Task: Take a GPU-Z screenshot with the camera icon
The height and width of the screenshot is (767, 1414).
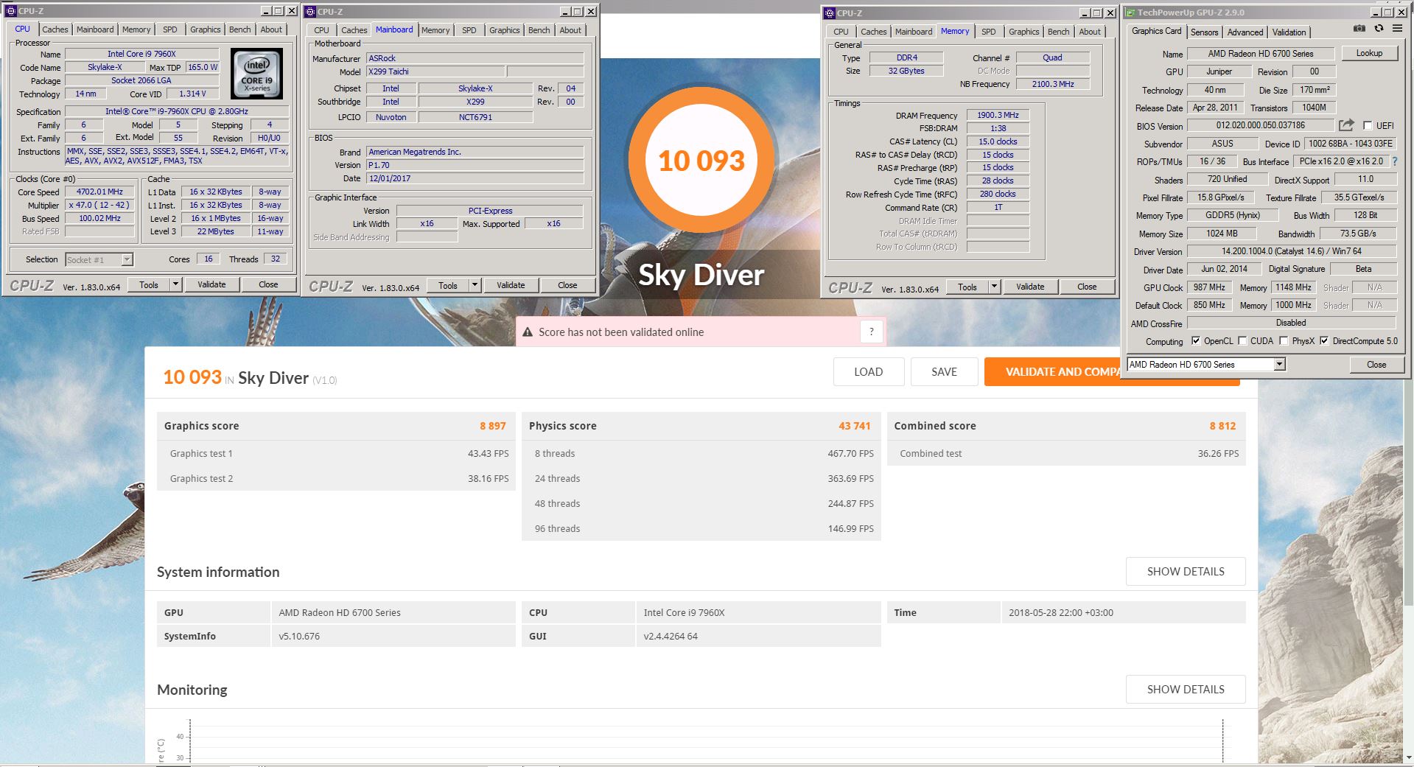Action: 1359,29
